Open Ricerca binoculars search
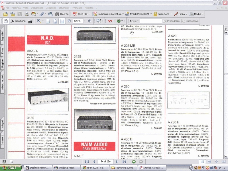Screen dimensions: 228x171 click(62, 14)
